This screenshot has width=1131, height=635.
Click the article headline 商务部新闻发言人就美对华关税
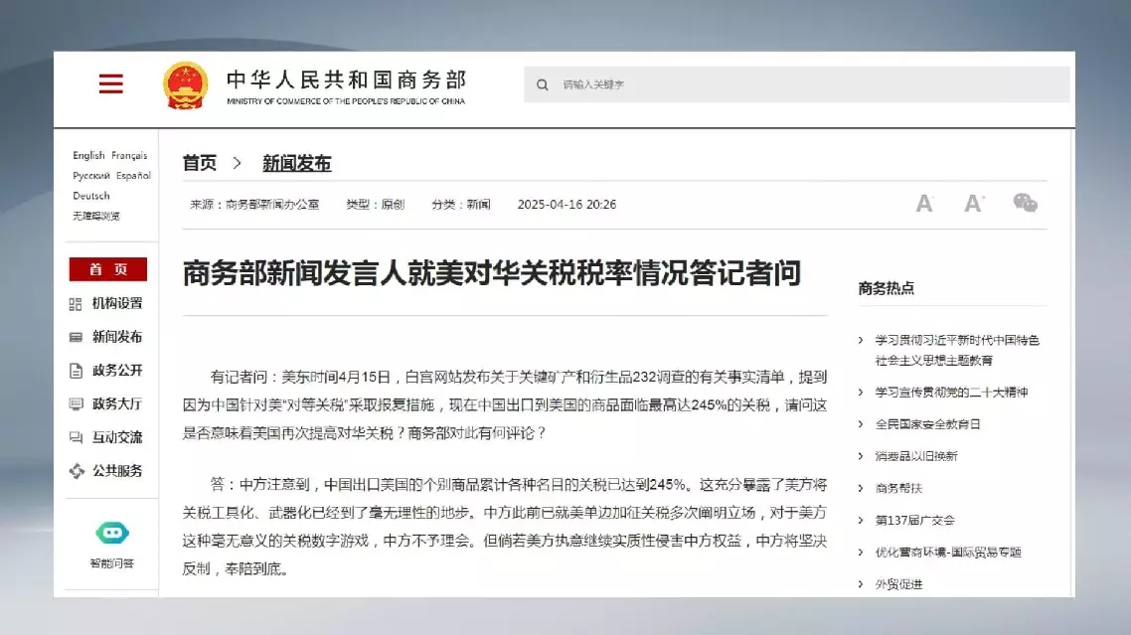point(492,273)
